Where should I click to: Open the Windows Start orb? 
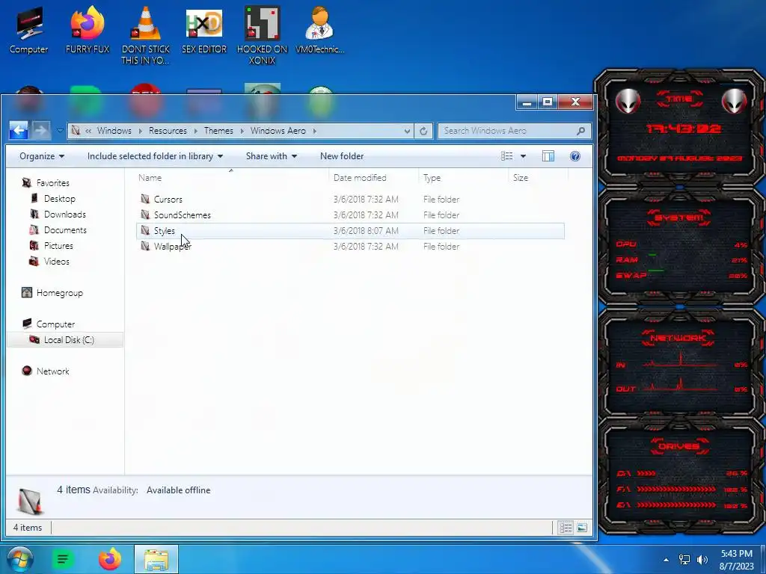pyautogui.click(x=20, y=559)
